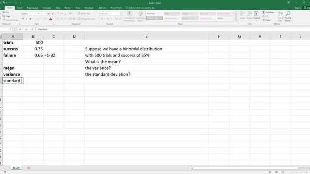Click the Conditional Formatting icon
Viewport: 310px width, 174px height.
(x=130, y=14)
